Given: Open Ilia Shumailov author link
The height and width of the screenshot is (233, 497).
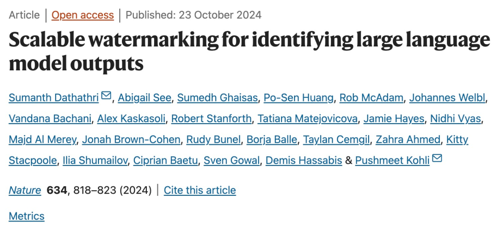Looking at the screenshot, I should pyautogui.click(x=95, y=160).
